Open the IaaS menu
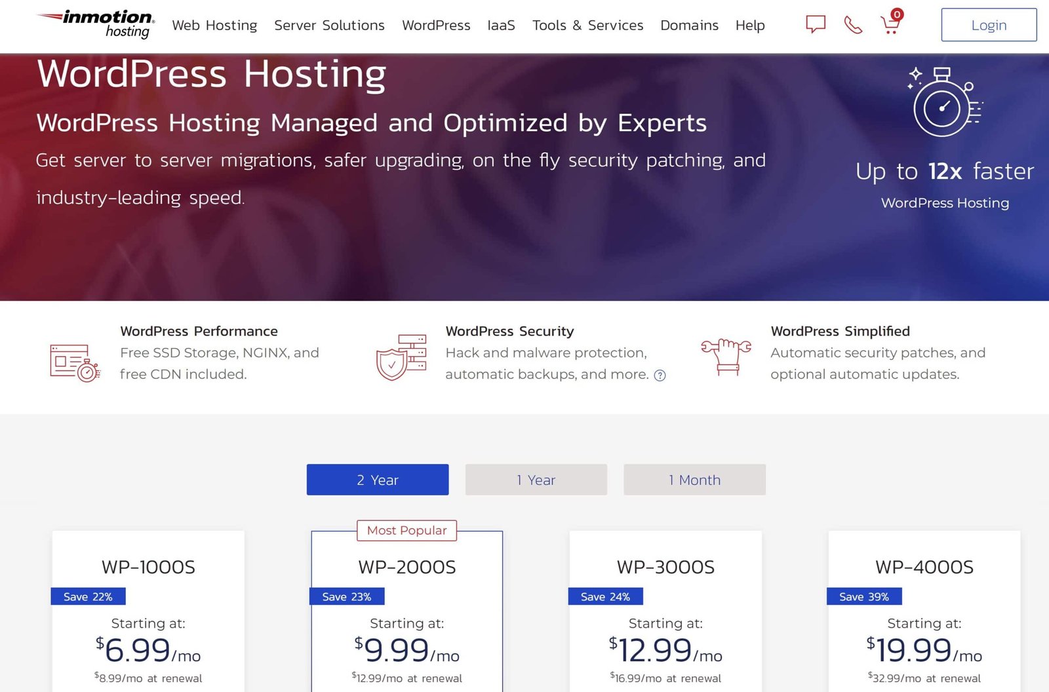 point(501,25)
